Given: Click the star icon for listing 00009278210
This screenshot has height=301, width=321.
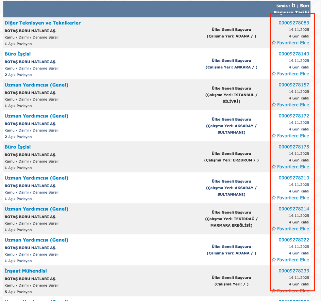Looking at the screenshot, I should pyautogui.click(x=274, y=198).
